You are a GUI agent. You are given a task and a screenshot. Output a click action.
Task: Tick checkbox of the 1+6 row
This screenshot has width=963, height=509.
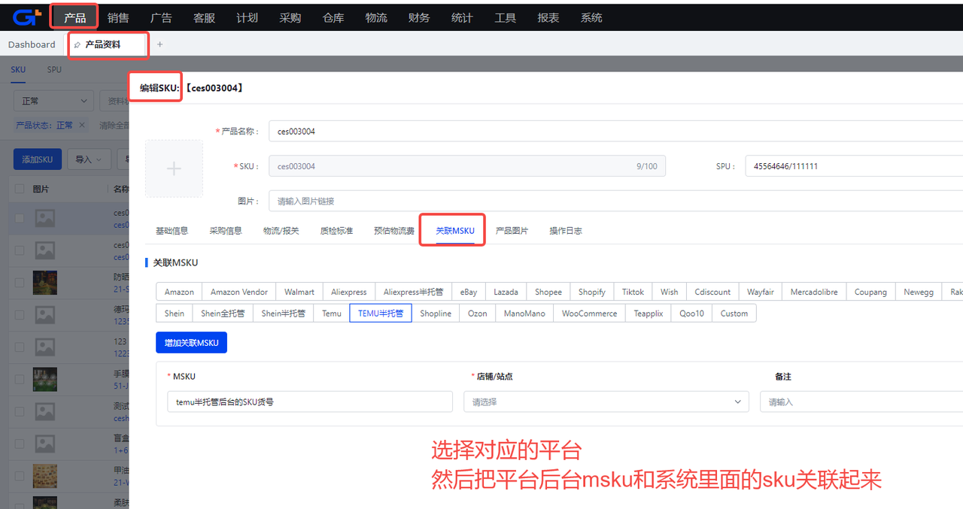(x=20, y=443)
